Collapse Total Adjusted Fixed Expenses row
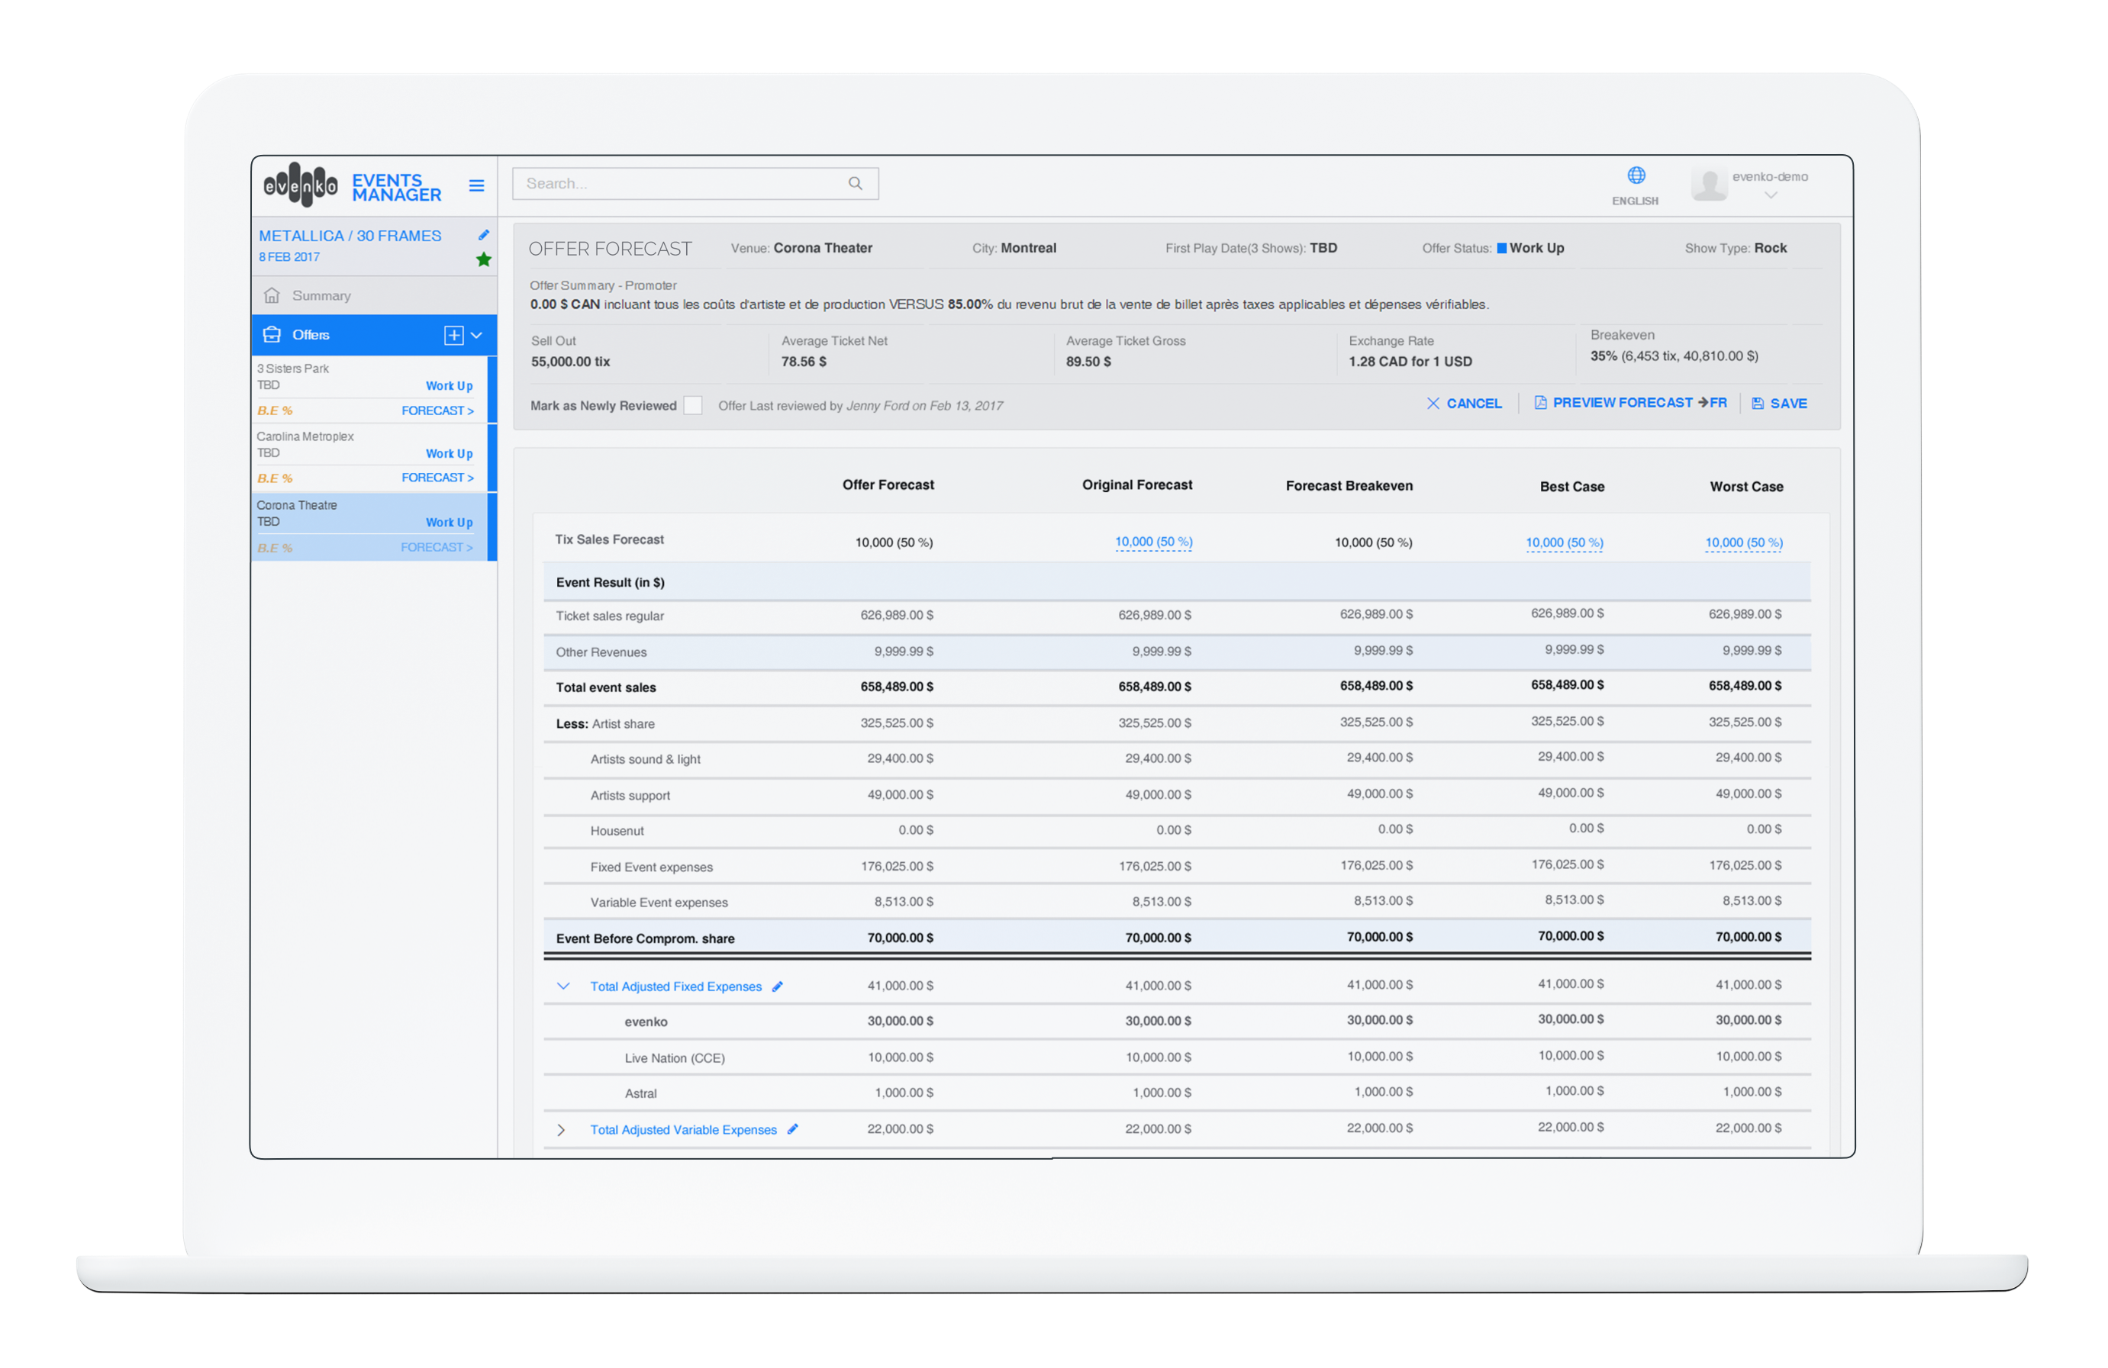The width and height of the screenshot is (2108, 1368). pos(562,986)
